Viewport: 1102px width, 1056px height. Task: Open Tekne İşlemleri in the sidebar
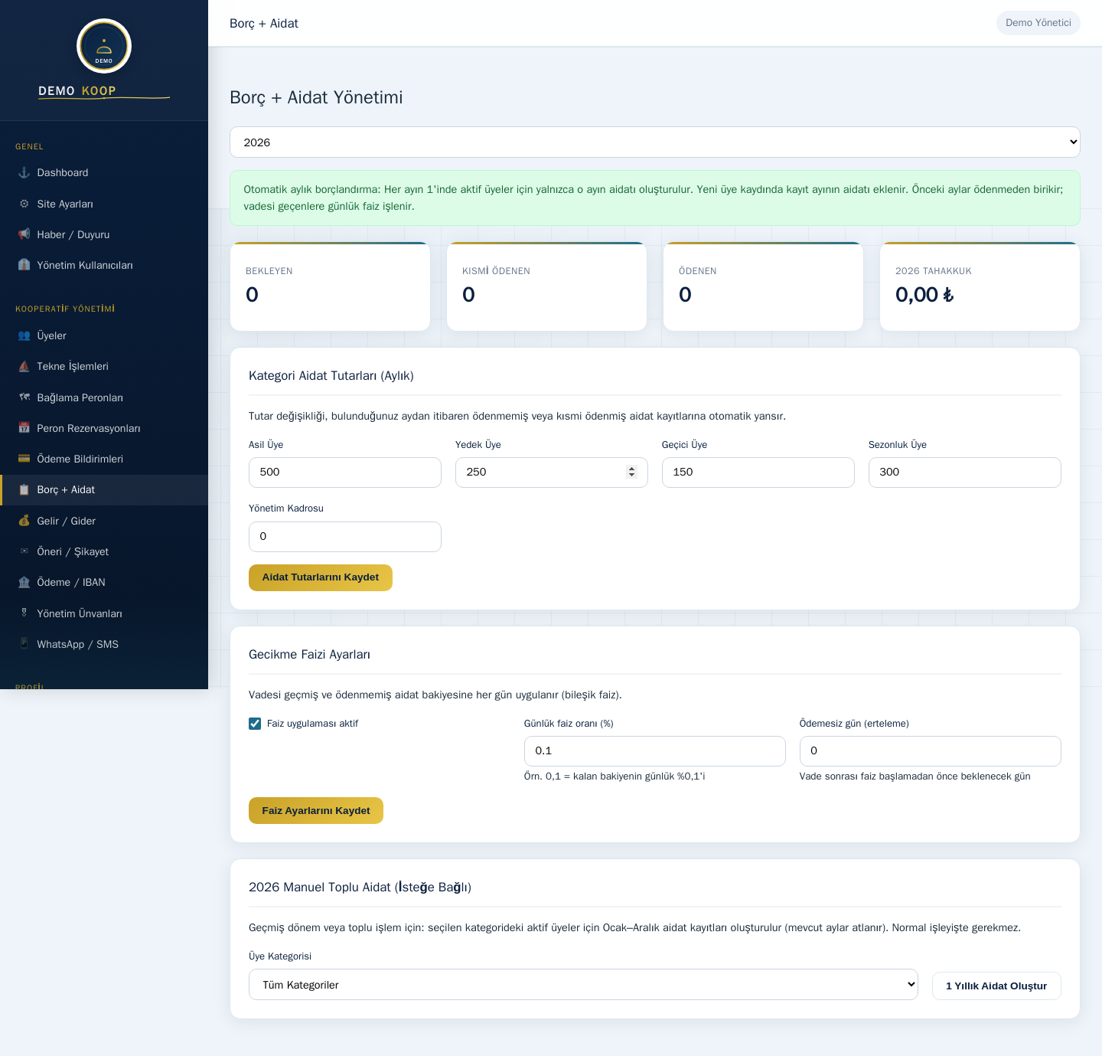coord(104,366)
